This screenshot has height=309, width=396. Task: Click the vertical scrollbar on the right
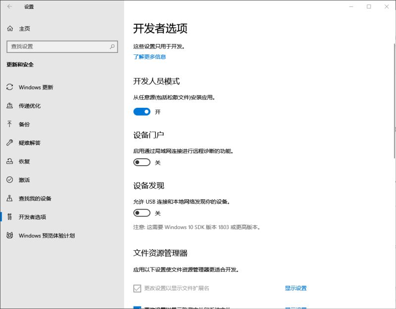pyautogui.click(x=395, y=101)
